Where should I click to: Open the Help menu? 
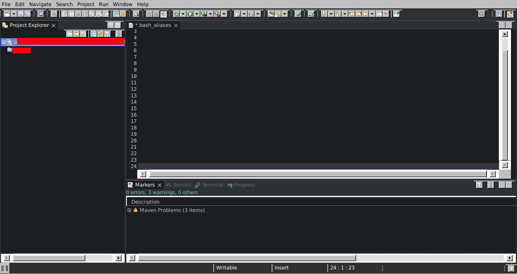point(142,4)
